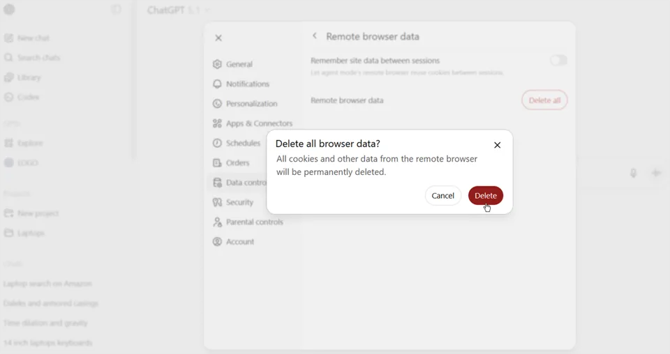The height and width of the screenshot is (354, 670).
Task: Open the Orders settings section
Action: point(237,163)
